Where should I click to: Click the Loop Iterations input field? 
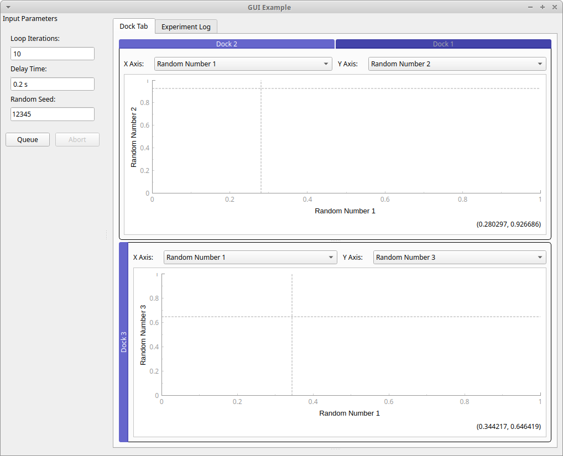click(53, 54)
